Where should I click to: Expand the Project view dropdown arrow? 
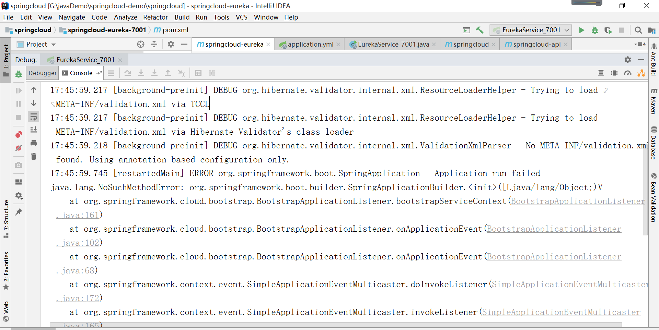(x=54, y=45)
